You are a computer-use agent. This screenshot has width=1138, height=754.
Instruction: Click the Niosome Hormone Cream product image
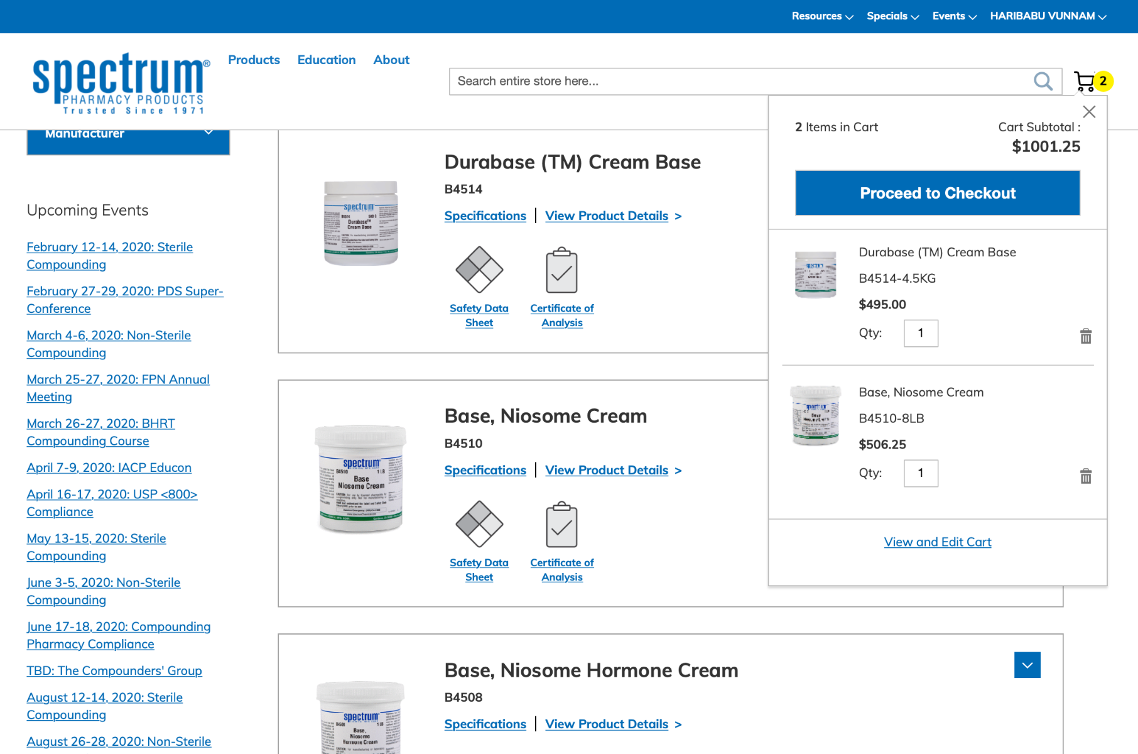(360, 718)
